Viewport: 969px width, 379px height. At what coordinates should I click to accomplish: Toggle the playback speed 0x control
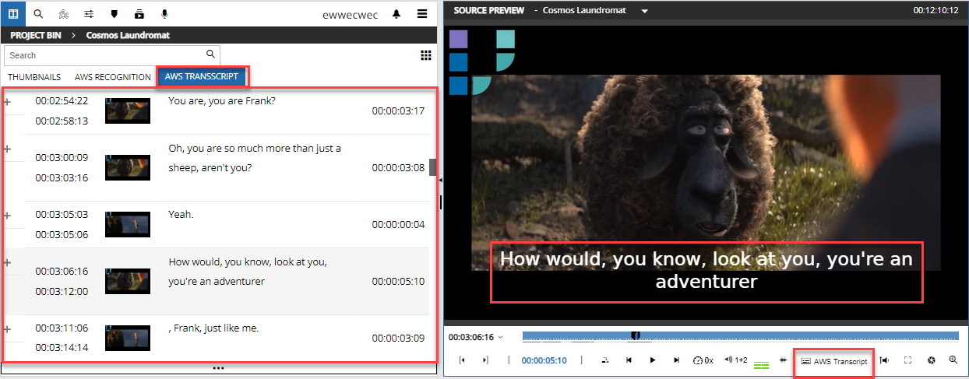703,360
